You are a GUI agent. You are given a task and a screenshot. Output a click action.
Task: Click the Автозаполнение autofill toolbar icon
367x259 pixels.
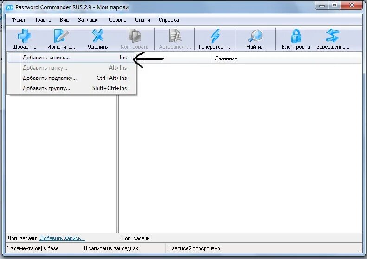[x=175, y=36]
